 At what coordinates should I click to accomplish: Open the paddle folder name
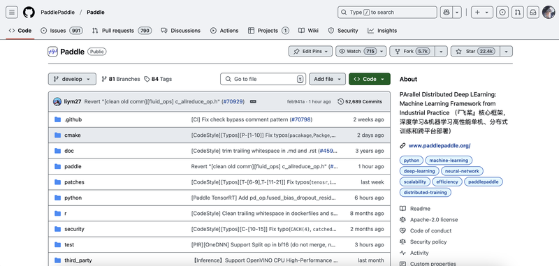pos(73,167)
